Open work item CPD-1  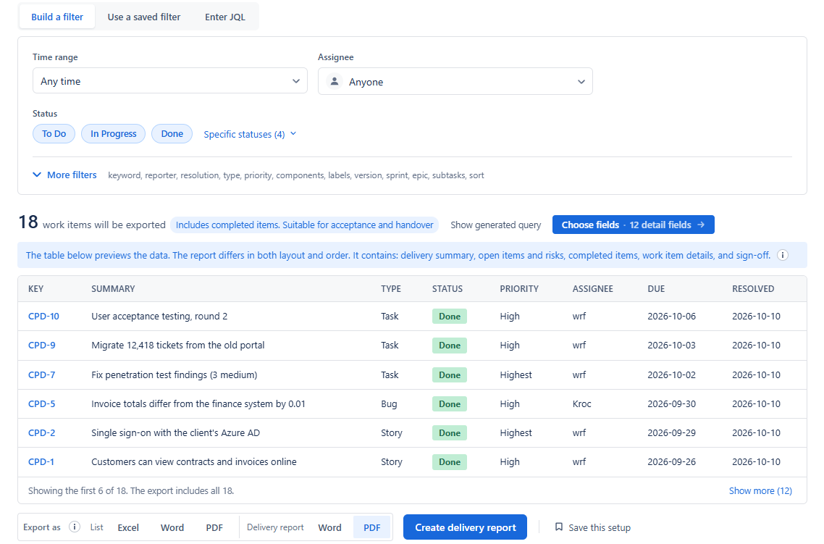pyautogui.click(x=41, y=461)
